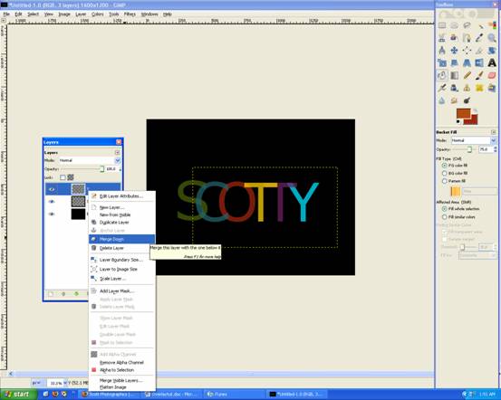Open the Filters menu in menu bar

(130, 14)
